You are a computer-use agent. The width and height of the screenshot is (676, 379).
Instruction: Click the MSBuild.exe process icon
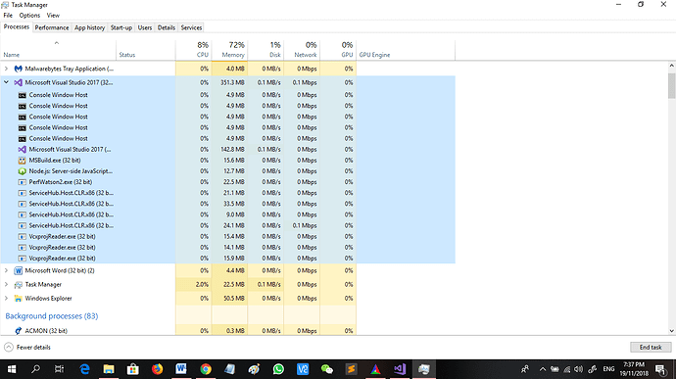click(22, 161)
